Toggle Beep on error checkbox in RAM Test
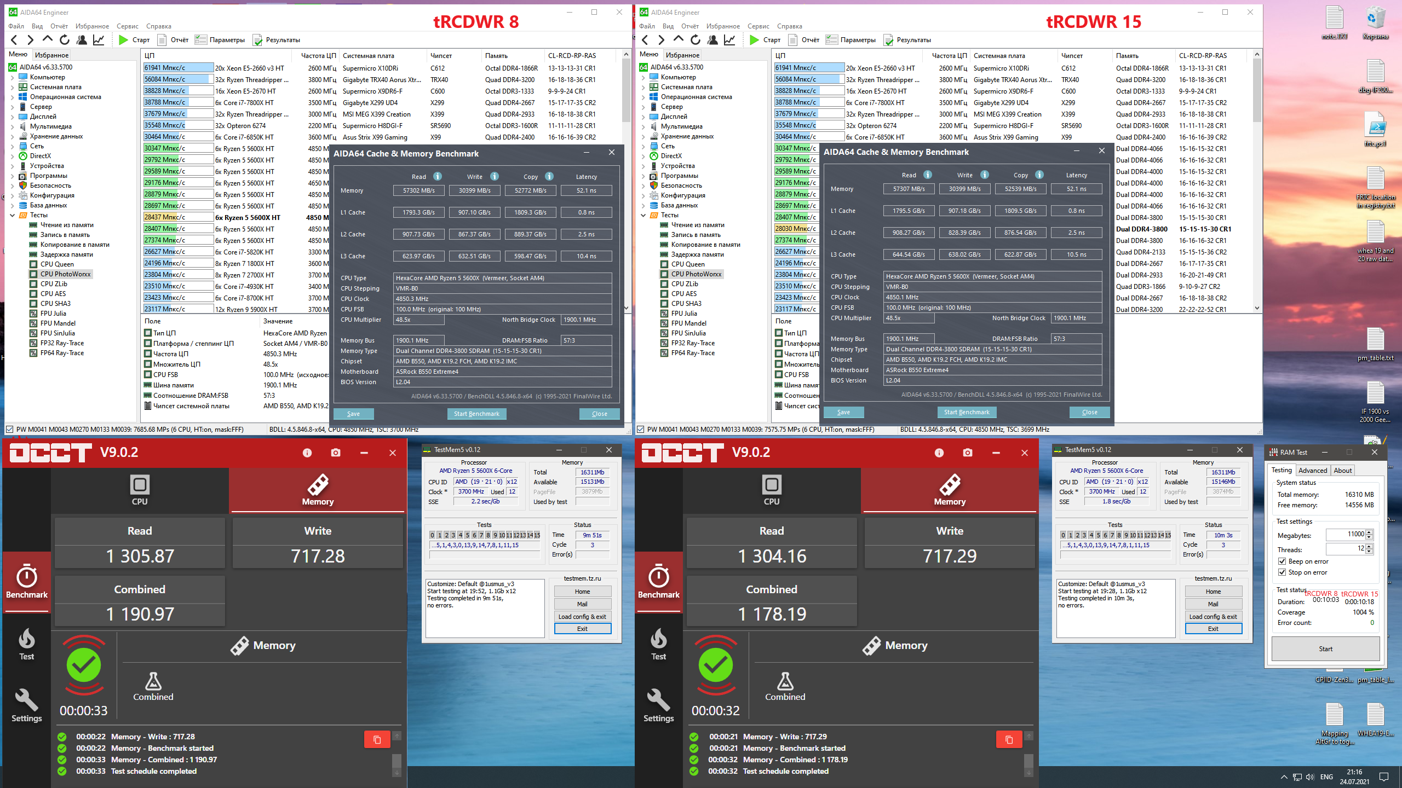1402x788 pixels. 1282,561
